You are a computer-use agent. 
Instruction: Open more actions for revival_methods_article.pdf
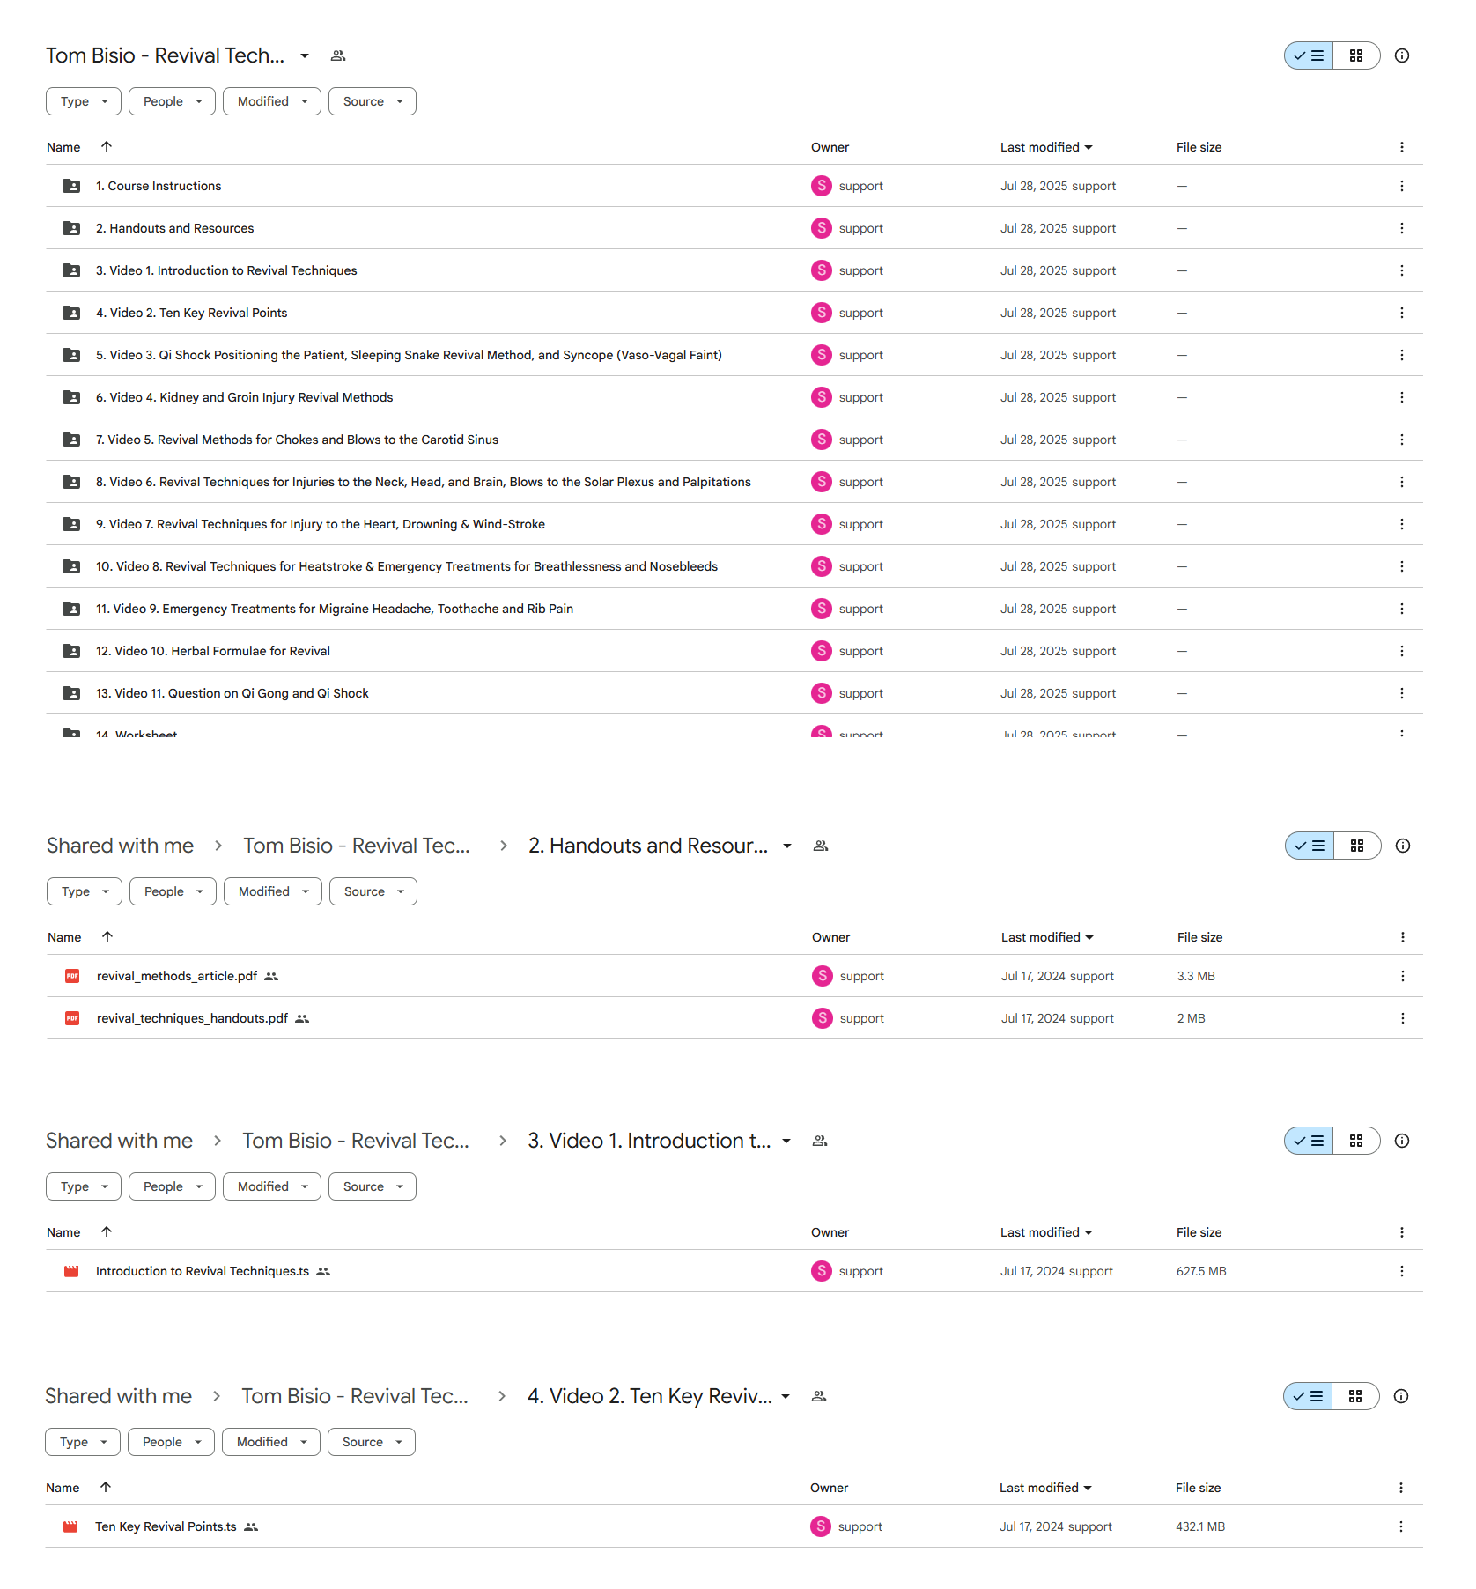coord(1403,976)
